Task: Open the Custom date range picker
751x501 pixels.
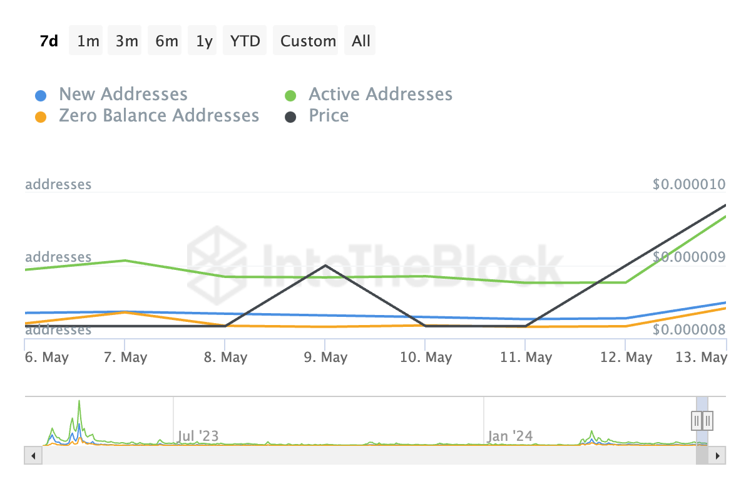Action: (308, 41)
